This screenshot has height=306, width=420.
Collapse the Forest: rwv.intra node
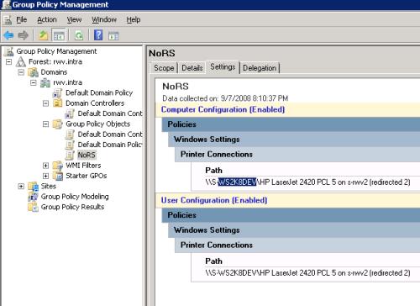(x=9, y=61)
